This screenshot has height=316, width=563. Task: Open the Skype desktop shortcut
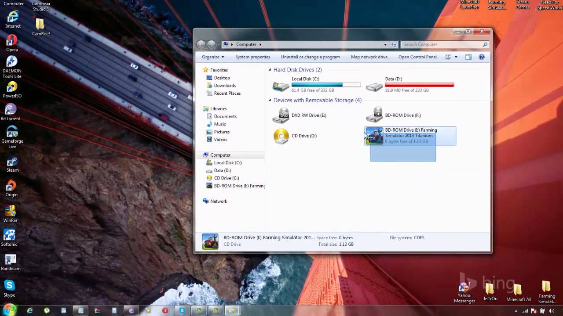point(9,289)
